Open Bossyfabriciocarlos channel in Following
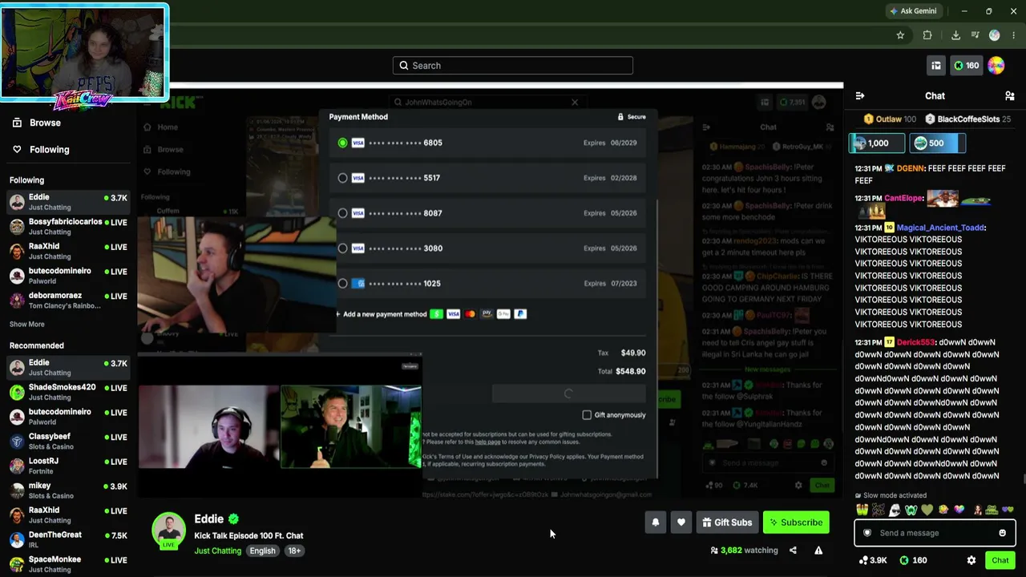Viewport: 1026px width, 577px height. click(x=68, y=227)
